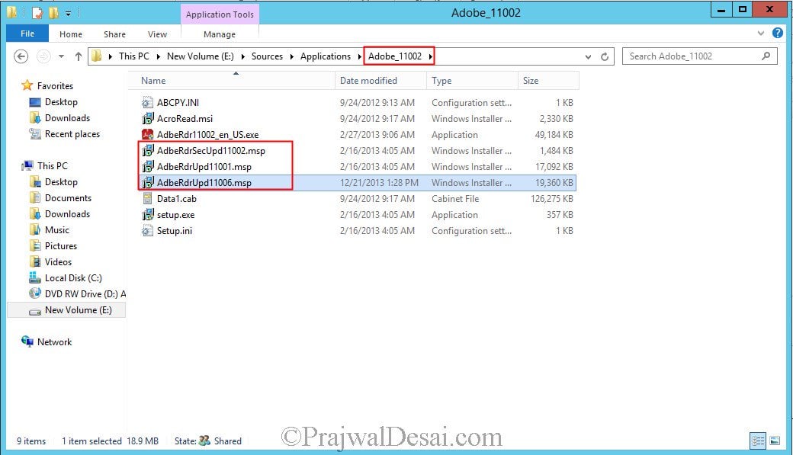Open the Manage ribbon tab

tap(220, 34)
